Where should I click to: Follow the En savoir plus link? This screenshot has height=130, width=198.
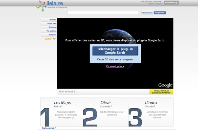[x=115, y=66]
